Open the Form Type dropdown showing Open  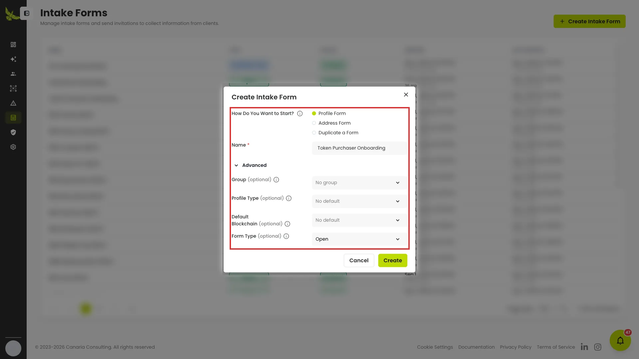point(359,239)
